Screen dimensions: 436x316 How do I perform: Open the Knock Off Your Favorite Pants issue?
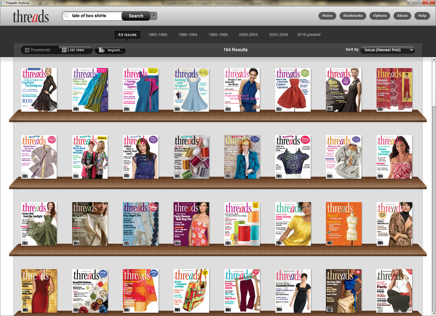pos(395,291)
